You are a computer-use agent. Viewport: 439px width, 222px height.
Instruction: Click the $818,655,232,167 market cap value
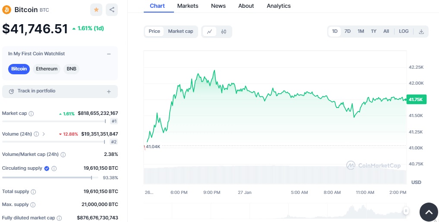[98, 114]
